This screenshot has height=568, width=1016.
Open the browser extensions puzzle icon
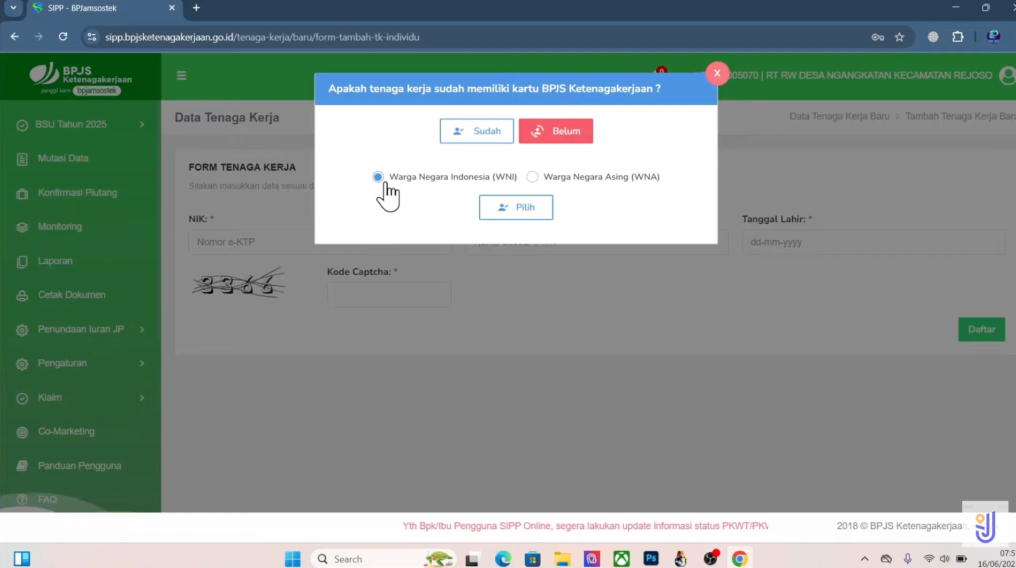tap(958, 37)
